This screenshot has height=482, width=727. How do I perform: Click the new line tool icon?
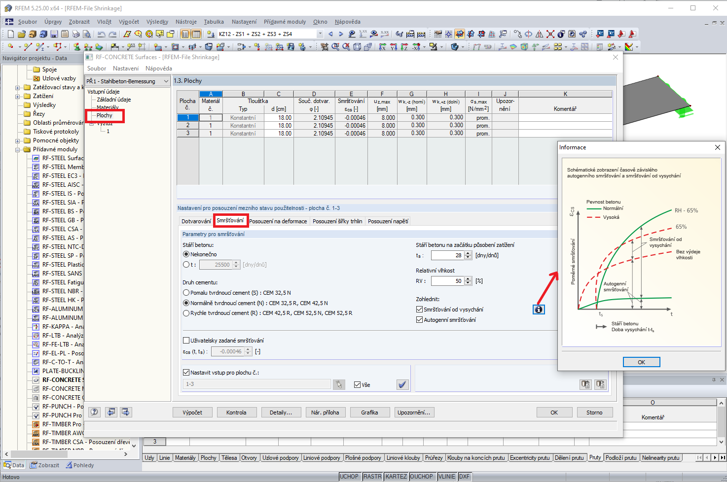[28, 47]
